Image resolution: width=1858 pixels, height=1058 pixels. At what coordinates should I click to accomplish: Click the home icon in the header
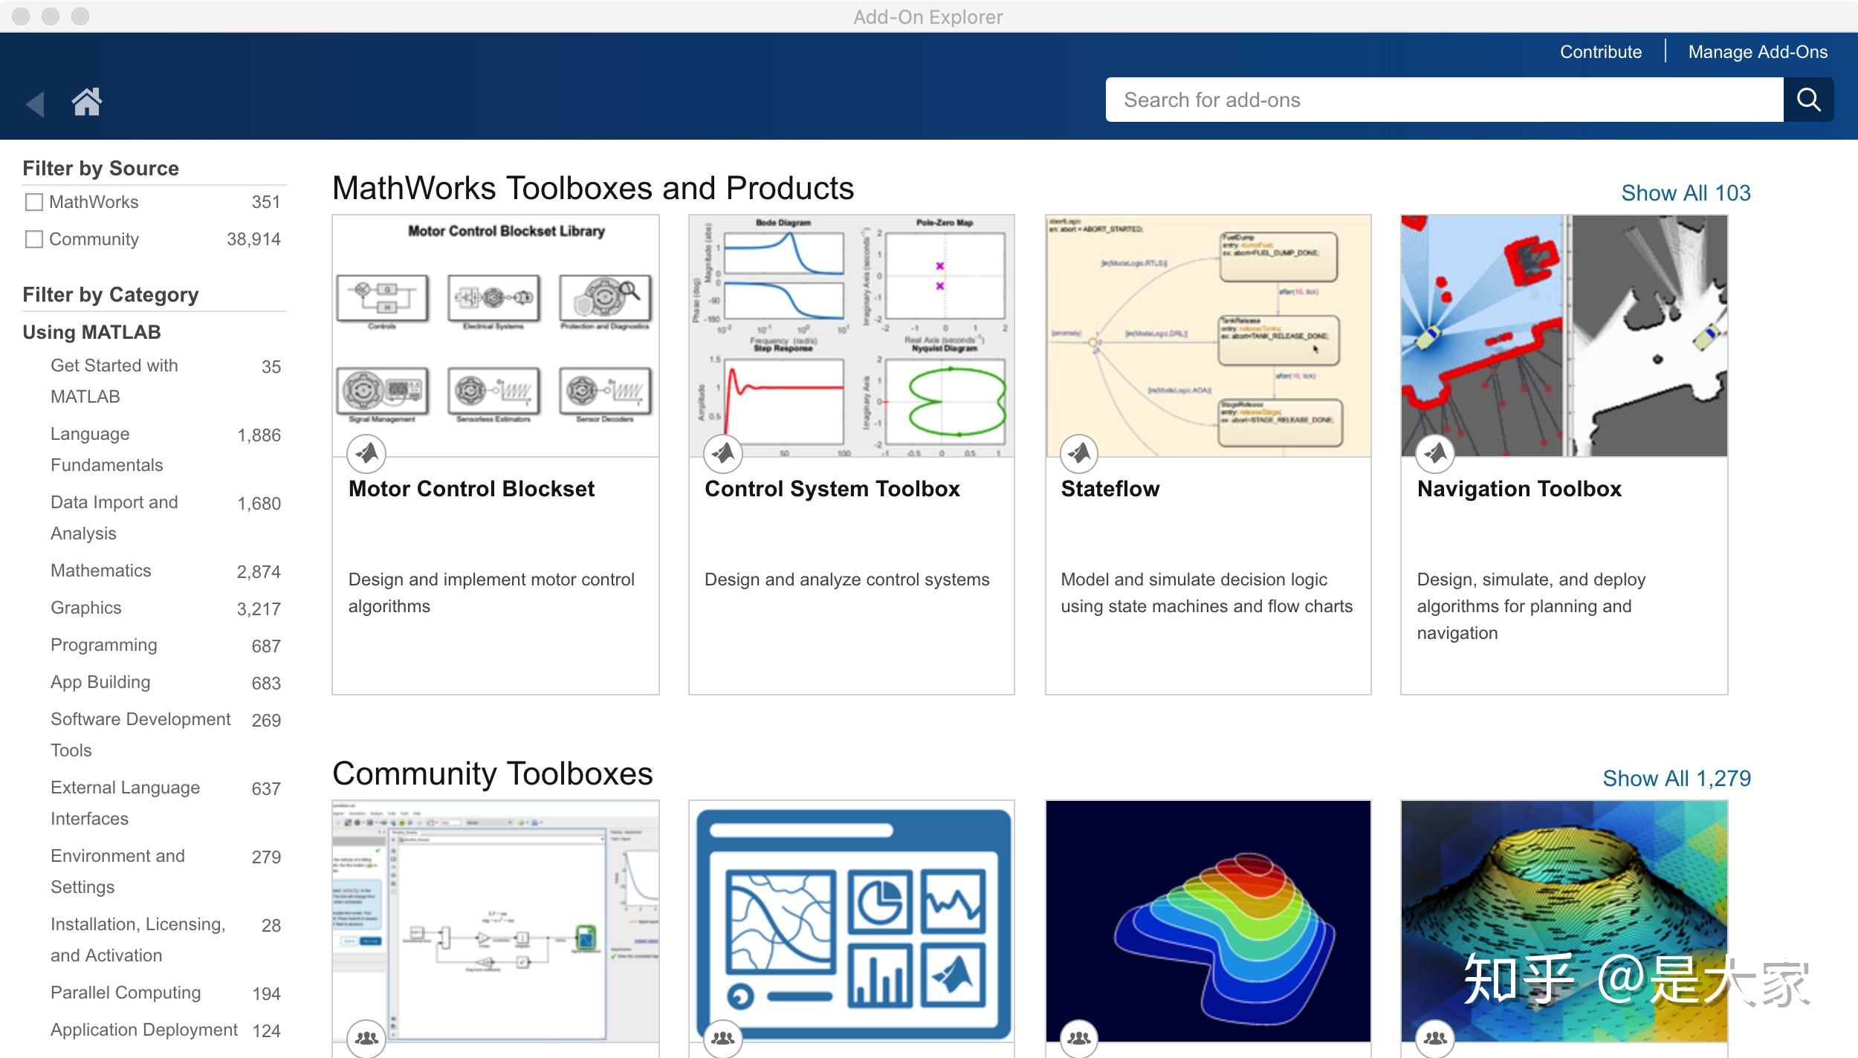(x=87, y=102)
